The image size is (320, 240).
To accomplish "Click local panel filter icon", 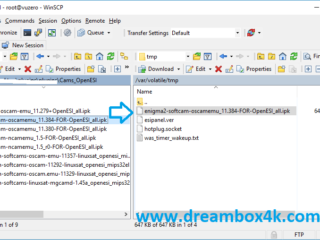I will (x=25, y=56).
